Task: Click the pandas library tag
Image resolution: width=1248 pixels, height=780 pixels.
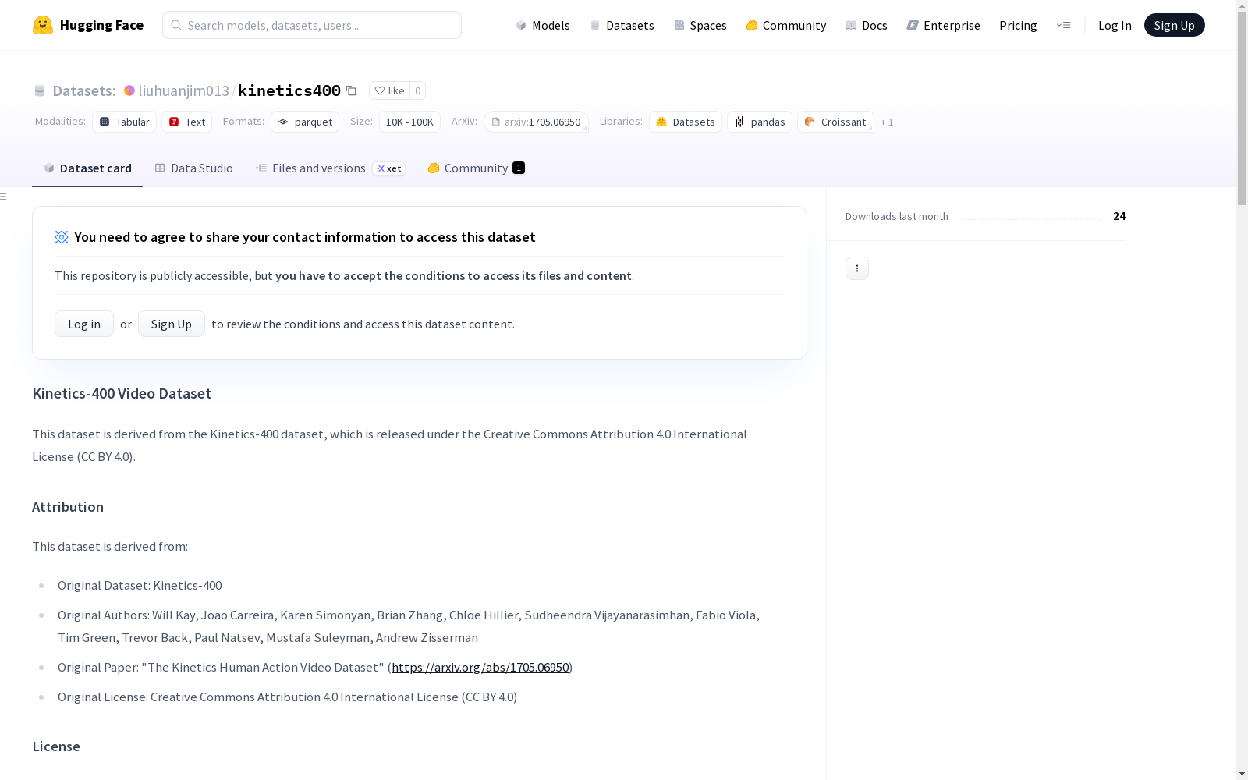Action: coord(760,122)
